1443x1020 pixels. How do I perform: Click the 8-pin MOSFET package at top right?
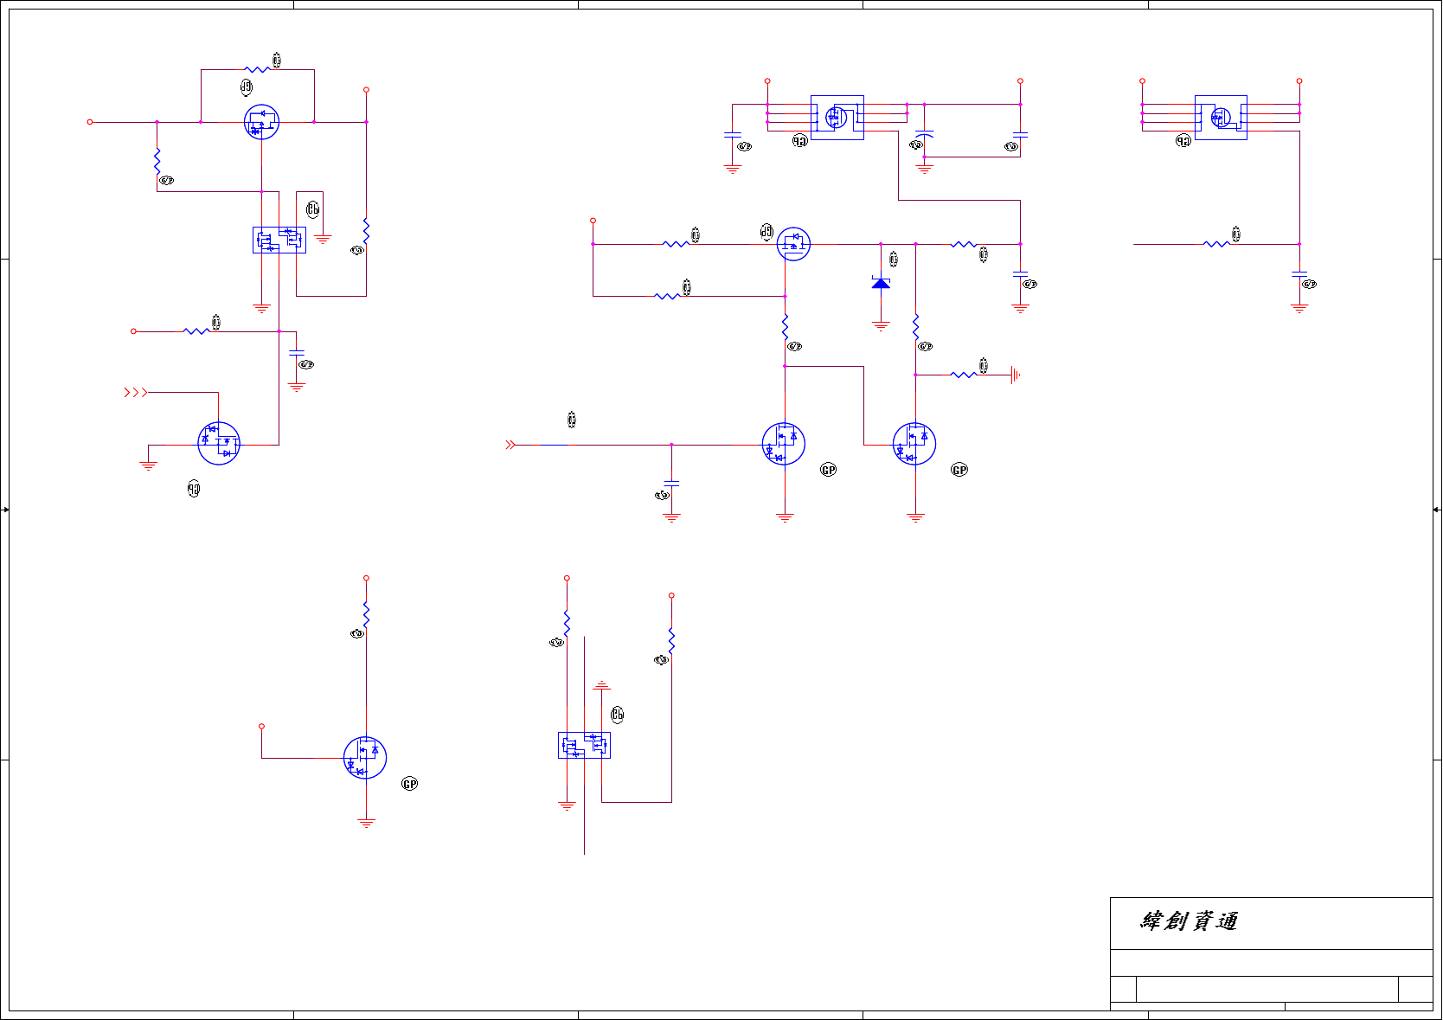click(1221, 118)
